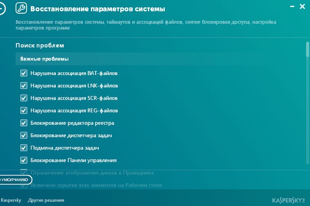Click the wrench system restore icon

tap(21, 8)
